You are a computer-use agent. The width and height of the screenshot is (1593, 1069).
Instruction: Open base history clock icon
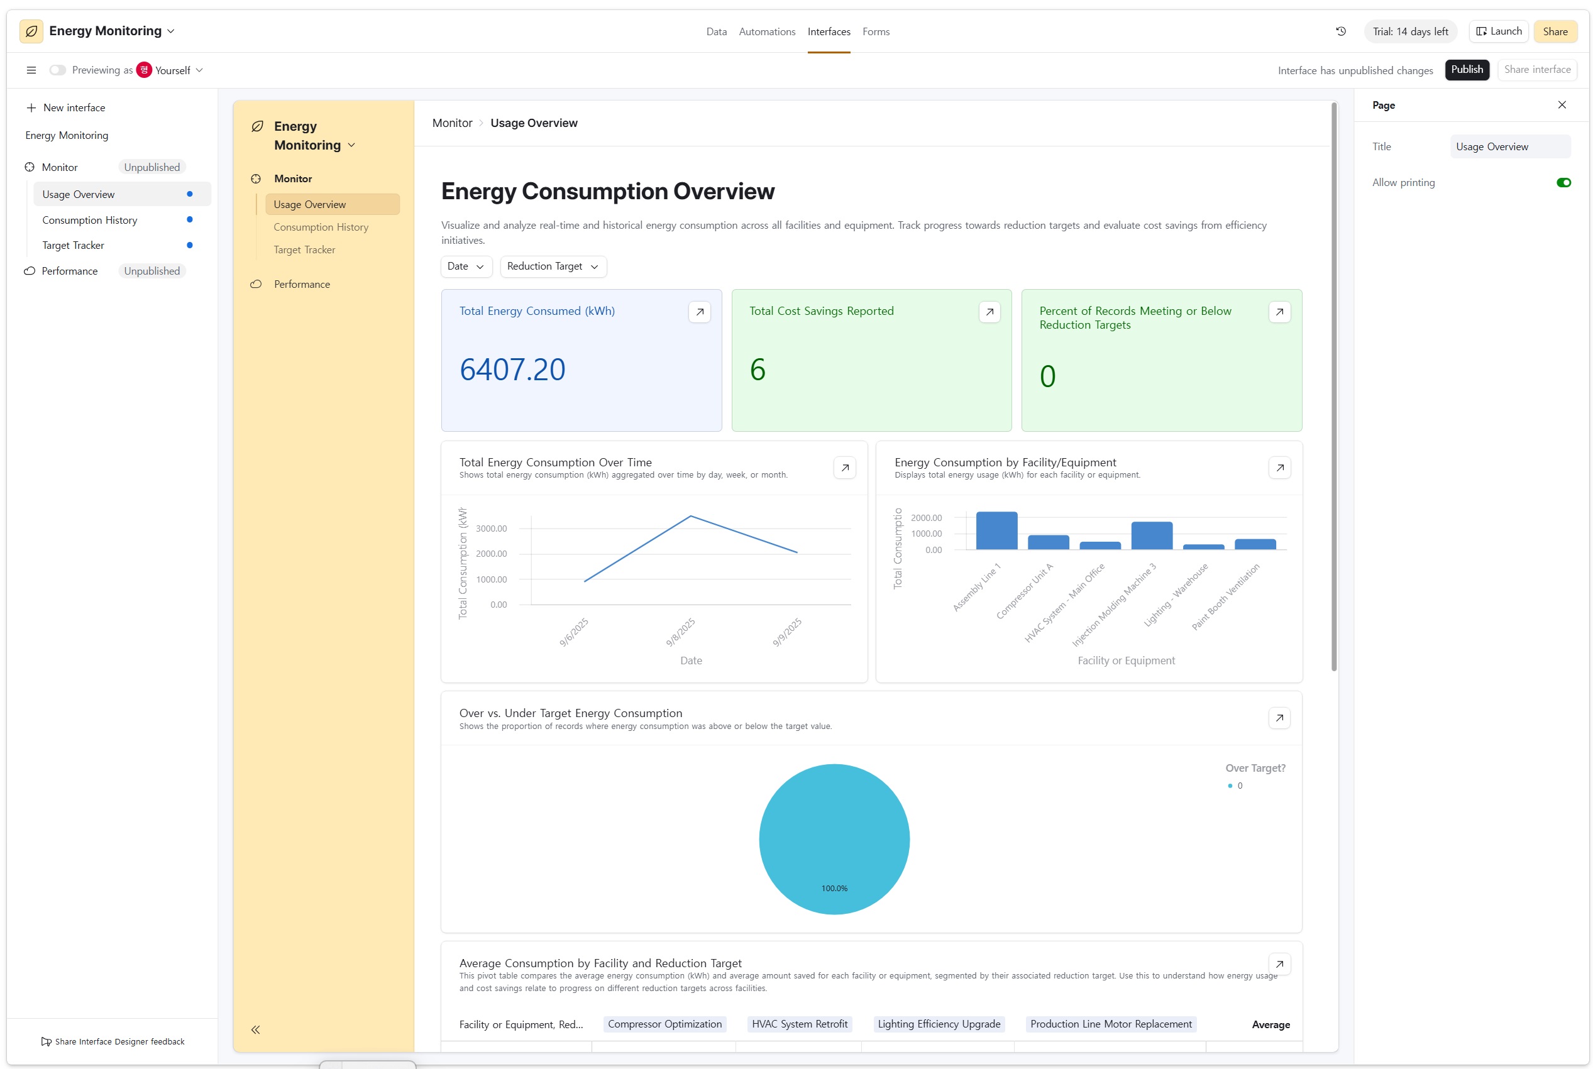click(1340, 31)
